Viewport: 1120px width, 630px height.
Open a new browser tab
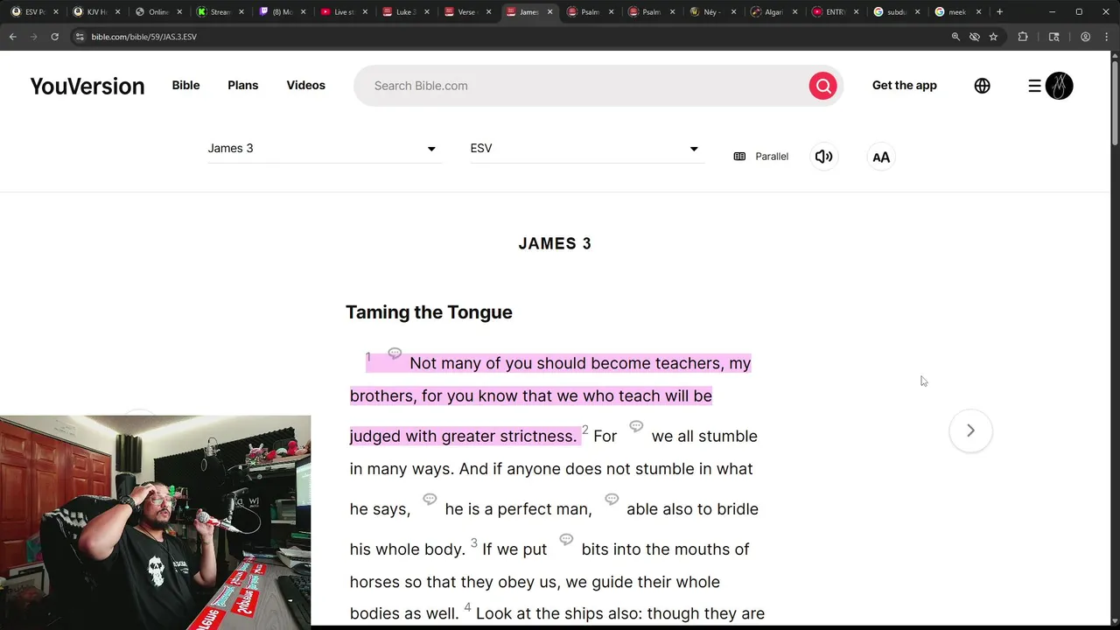[999, 12]
